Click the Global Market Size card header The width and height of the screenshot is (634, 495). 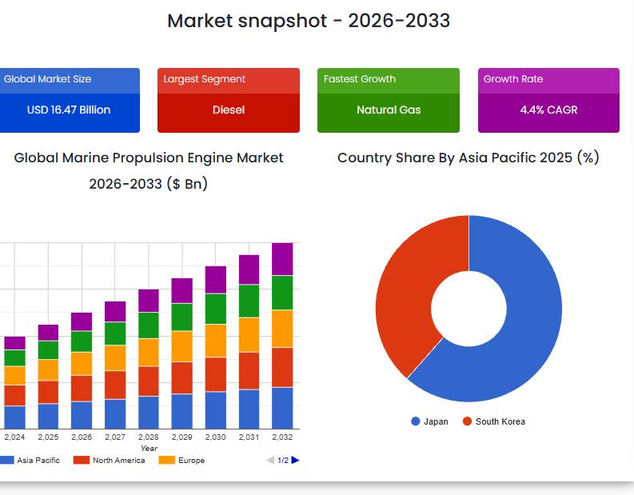click(70, 79)
